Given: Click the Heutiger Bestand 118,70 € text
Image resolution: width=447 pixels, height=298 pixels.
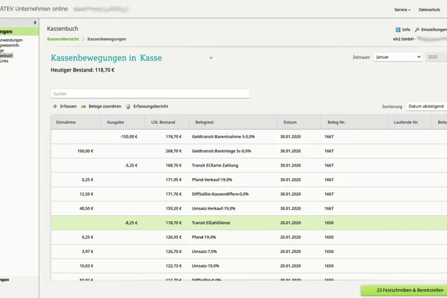Looking at the screenshot, I should (82, 70).
